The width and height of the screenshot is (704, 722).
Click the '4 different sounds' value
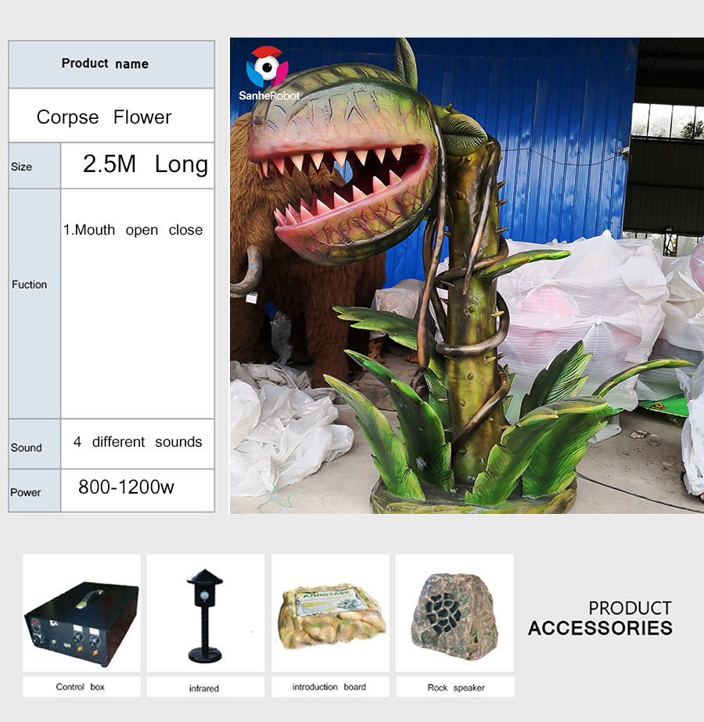click(138, 442)
